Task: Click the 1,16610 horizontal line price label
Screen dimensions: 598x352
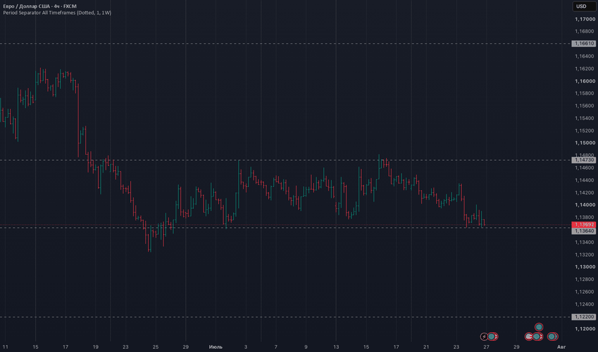Action: tap(583, 44)
